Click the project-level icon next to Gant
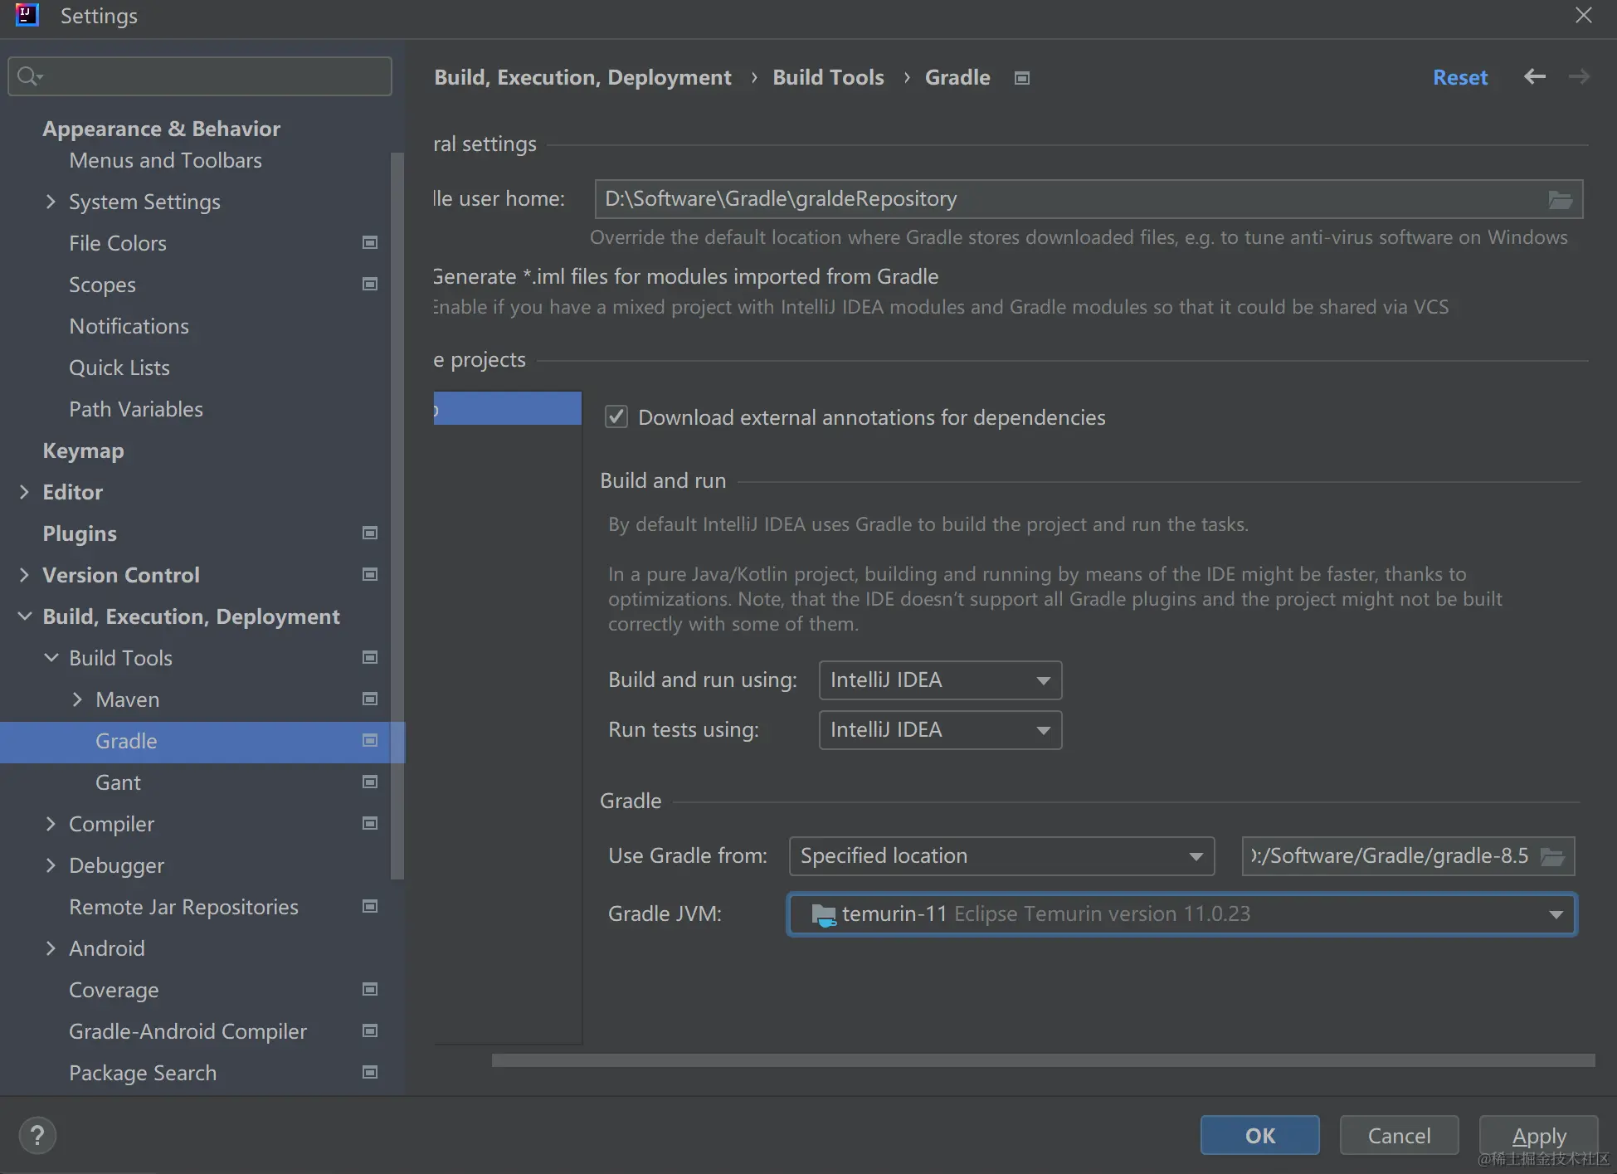Screen dimensions: 1617x1174 click(x=370, y=782)
